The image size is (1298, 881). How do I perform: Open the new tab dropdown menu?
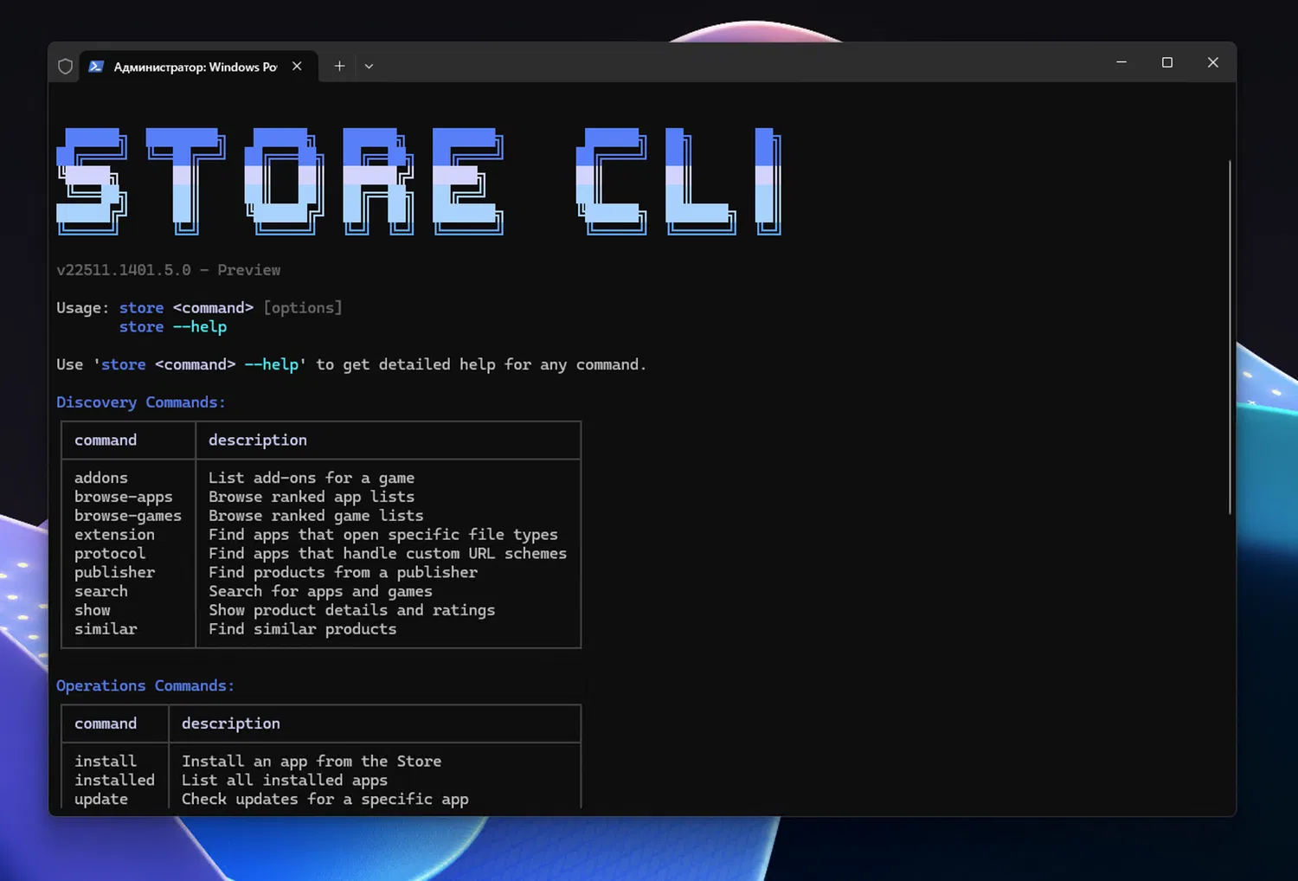pos(369,66)
